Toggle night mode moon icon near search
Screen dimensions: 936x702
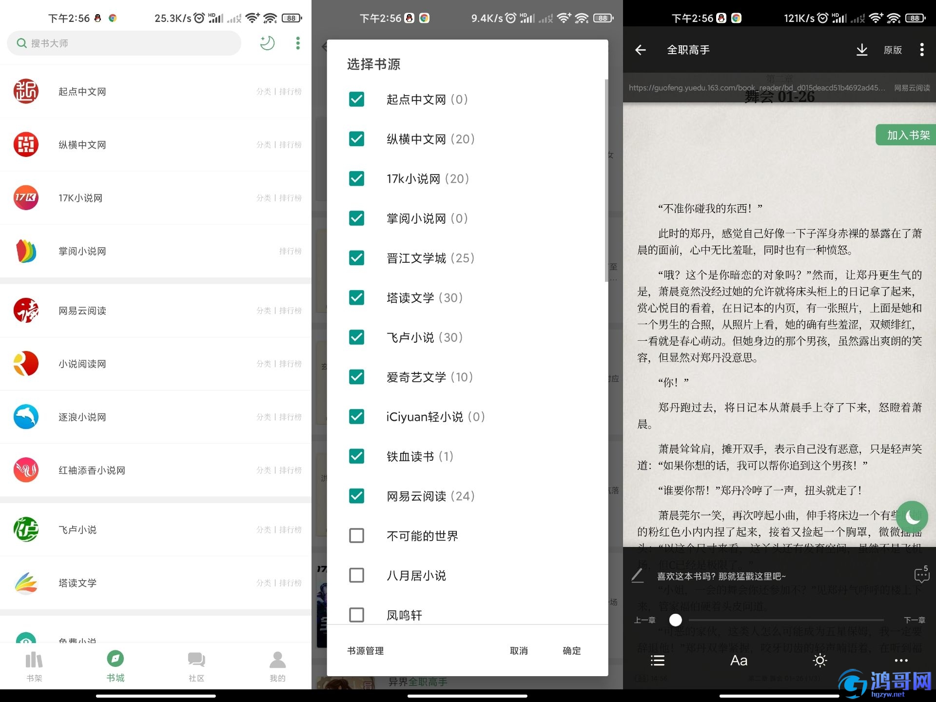(x=267, y=43)
